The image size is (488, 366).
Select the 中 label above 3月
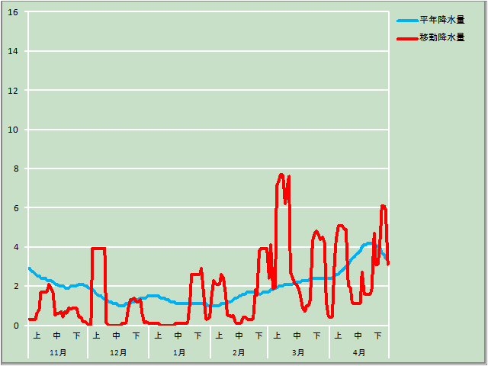(297, 335)
